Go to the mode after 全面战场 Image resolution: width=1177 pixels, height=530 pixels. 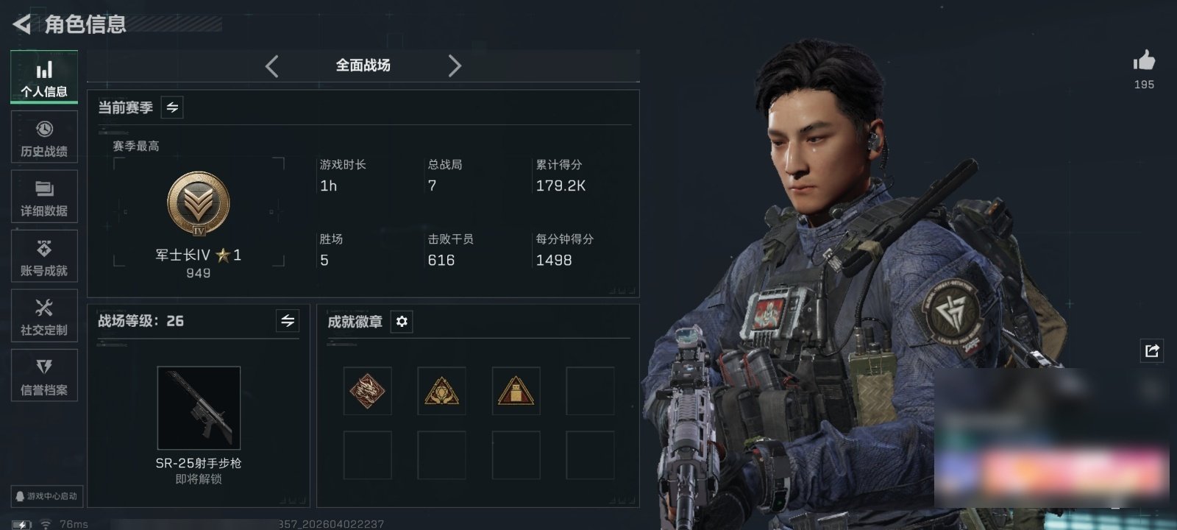(x=455, y=66)
